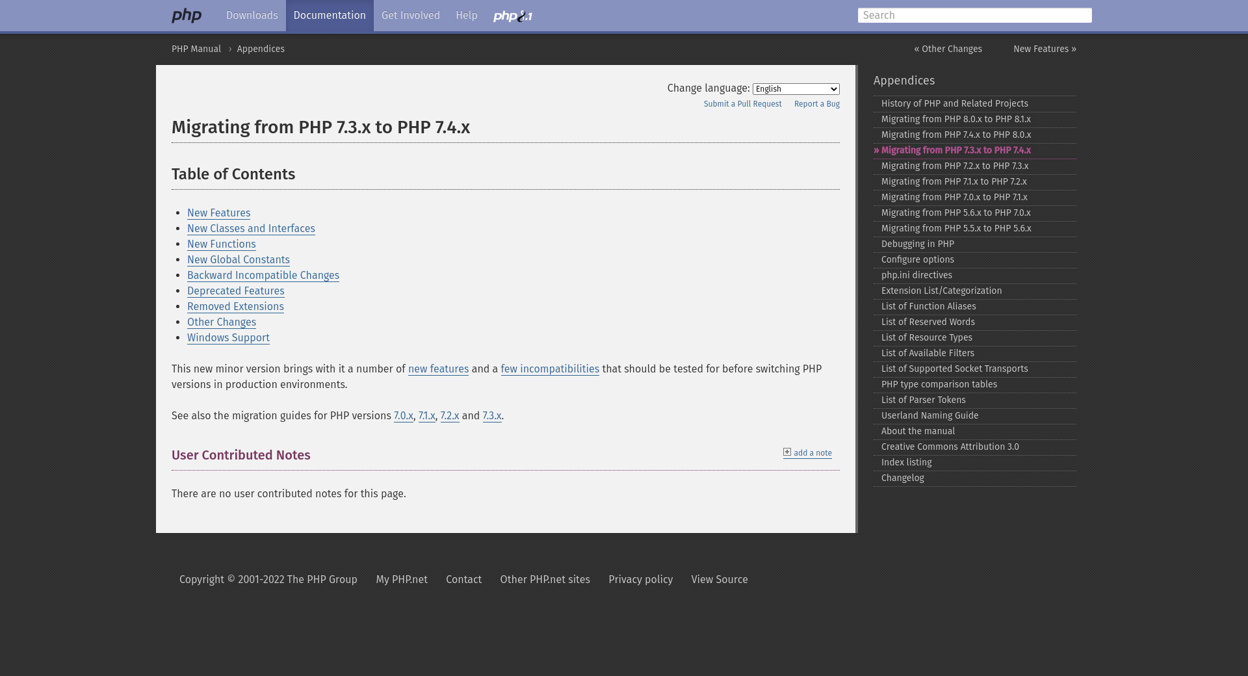The width and height of the screenshot is (1248, 676).
Task: Click Appendices breadcrumb link
Action: click(x=260, y=49)
